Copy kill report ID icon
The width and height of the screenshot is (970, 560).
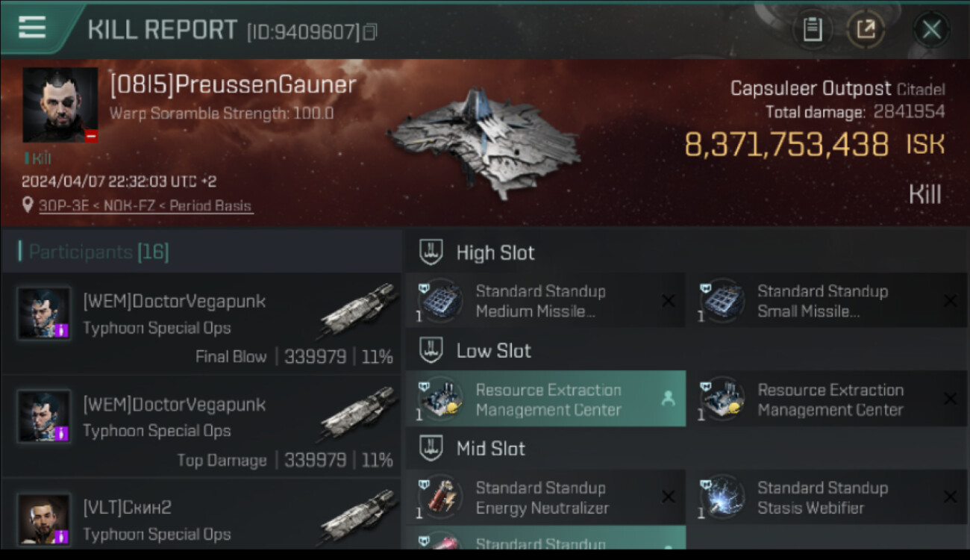point(371,31)
